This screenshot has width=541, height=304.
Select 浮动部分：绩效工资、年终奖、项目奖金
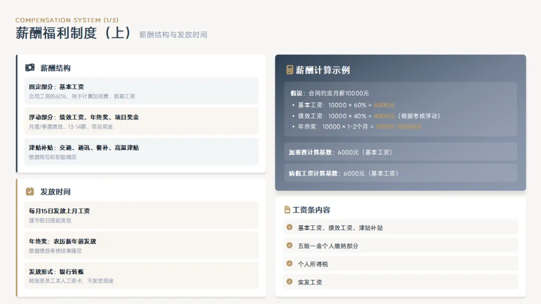click(141, 121)
